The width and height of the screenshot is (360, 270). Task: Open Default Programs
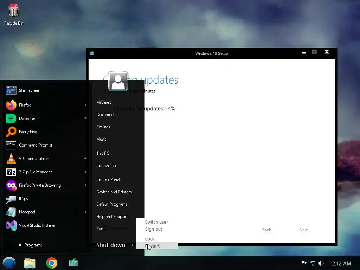pos(112,204)
